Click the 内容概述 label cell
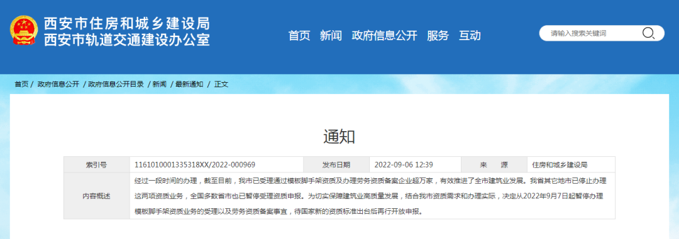This screenshot has height=239, width=679. [x=97, y=196]
